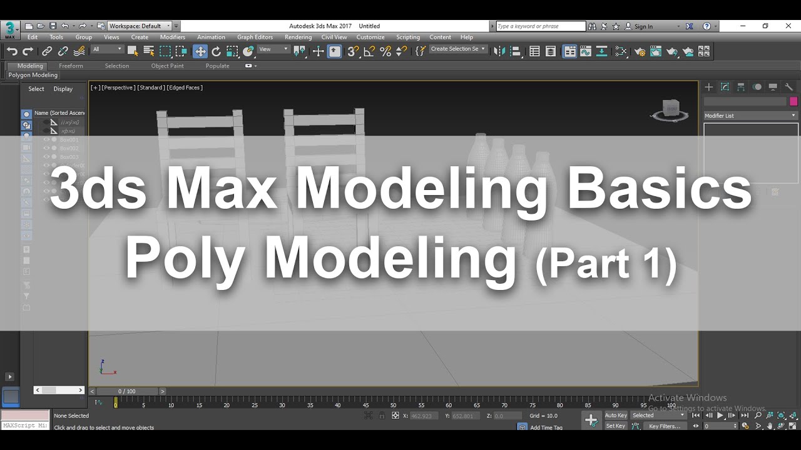801x450 pixels.
Task: Switch to the Freeform ribbon tab
Action: tap(71, 66)
